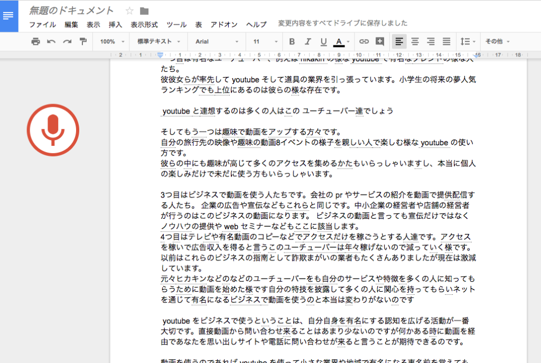Star the document with the star icon

click(129, 11)
